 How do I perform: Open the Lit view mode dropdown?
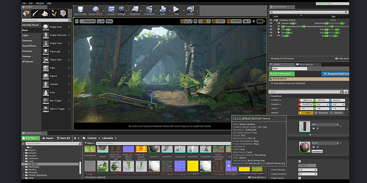point(101,21)
